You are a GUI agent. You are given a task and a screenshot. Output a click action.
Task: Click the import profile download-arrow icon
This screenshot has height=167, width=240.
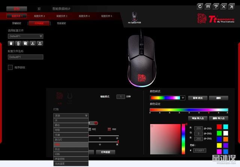click(33, 44)
